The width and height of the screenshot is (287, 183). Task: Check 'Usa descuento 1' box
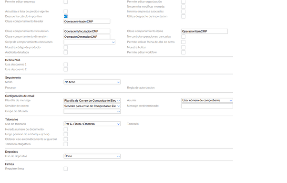click(65, 65)
